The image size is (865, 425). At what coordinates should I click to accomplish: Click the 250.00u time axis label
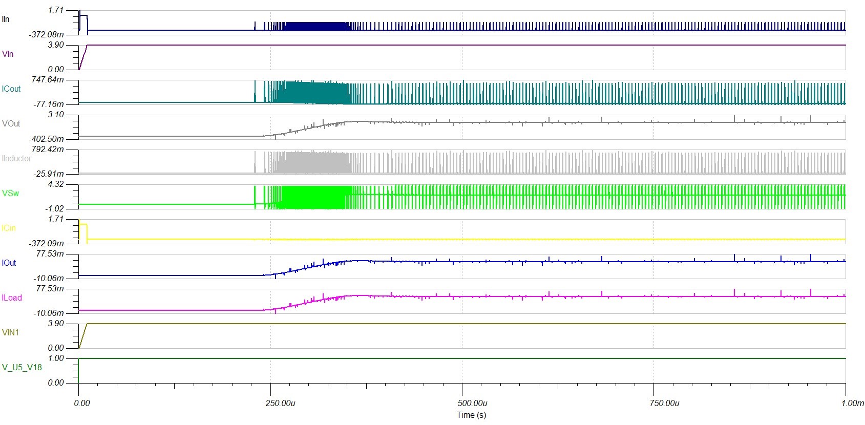[280, 403]
